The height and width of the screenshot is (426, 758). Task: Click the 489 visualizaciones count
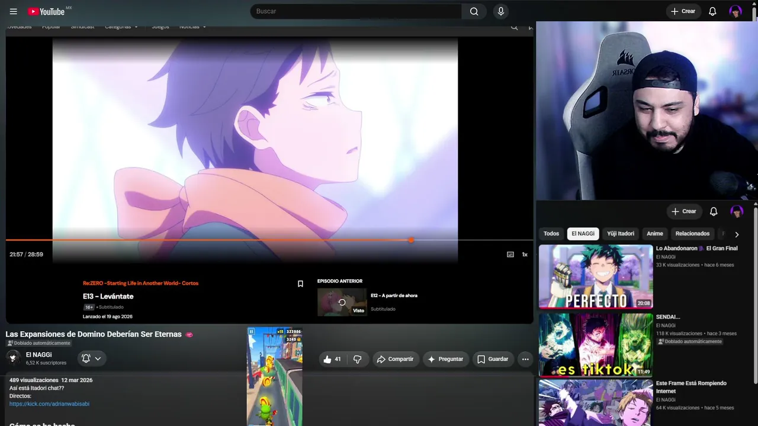point(34,380)
